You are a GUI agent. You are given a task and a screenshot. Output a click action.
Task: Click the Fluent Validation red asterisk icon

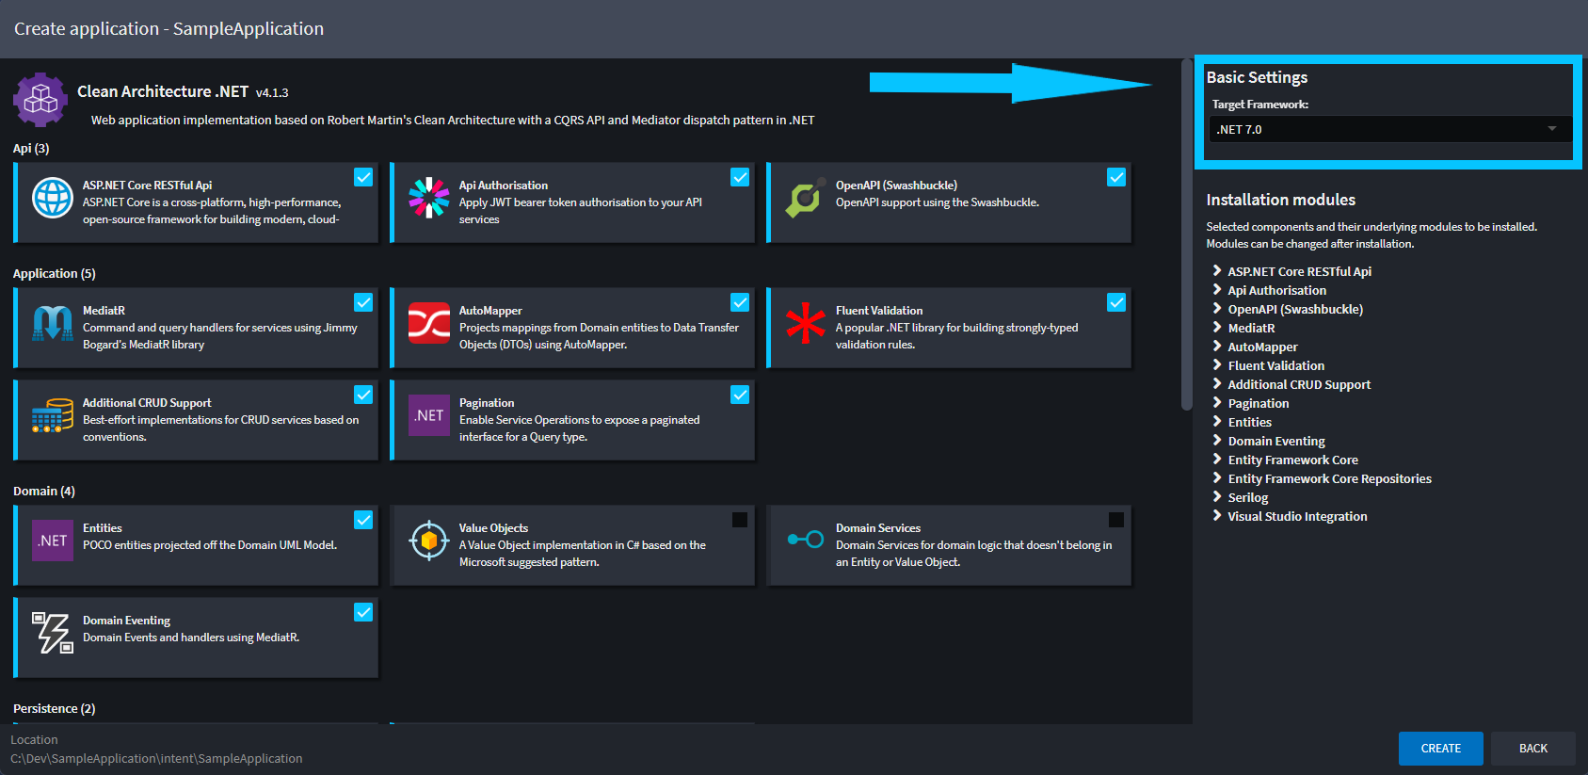[x=806, y=323]
